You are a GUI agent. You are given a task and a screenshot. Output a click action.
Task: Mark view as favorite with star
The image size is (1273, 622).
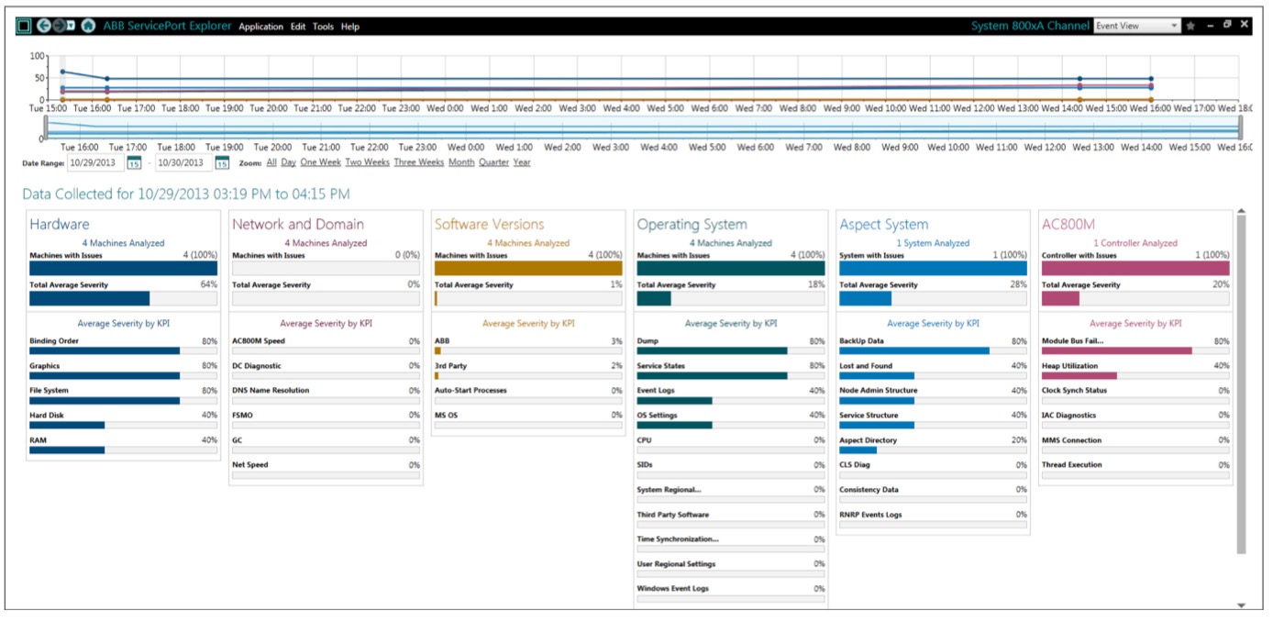[x=1190, y=26]
